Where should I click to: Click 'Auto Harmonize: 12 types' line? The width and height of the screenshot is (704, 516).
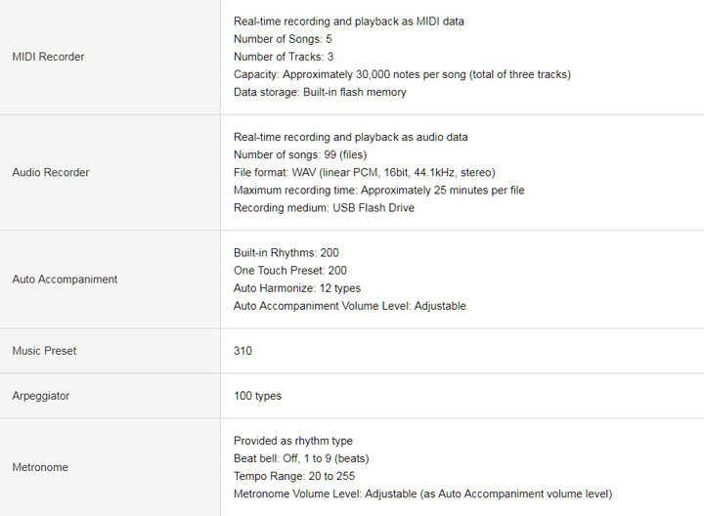pyautogui.click(x=297, y=288)
